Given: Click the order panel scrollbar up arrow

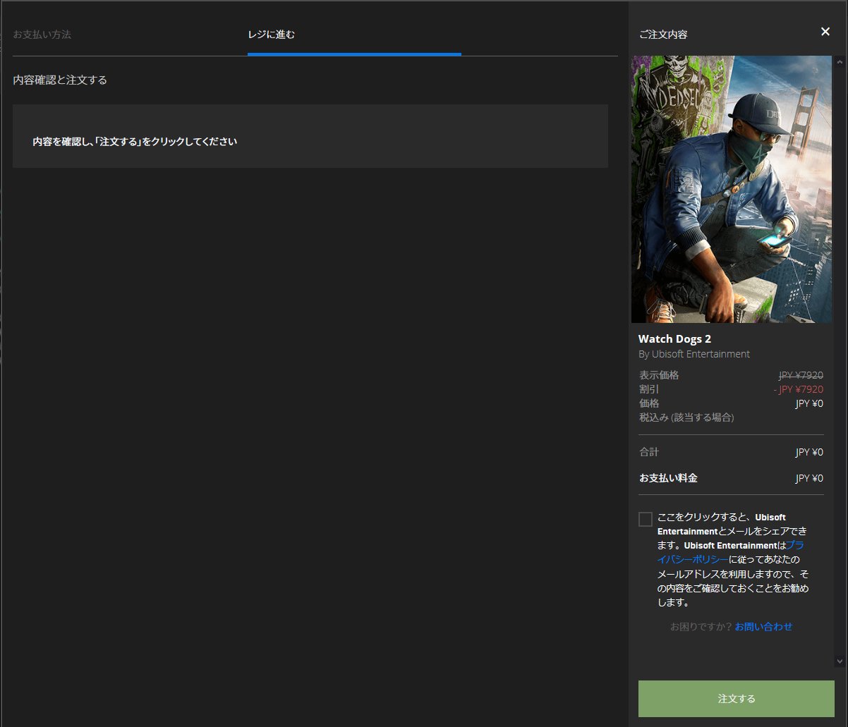Looking at the screenshot, I should pos(839,61).
